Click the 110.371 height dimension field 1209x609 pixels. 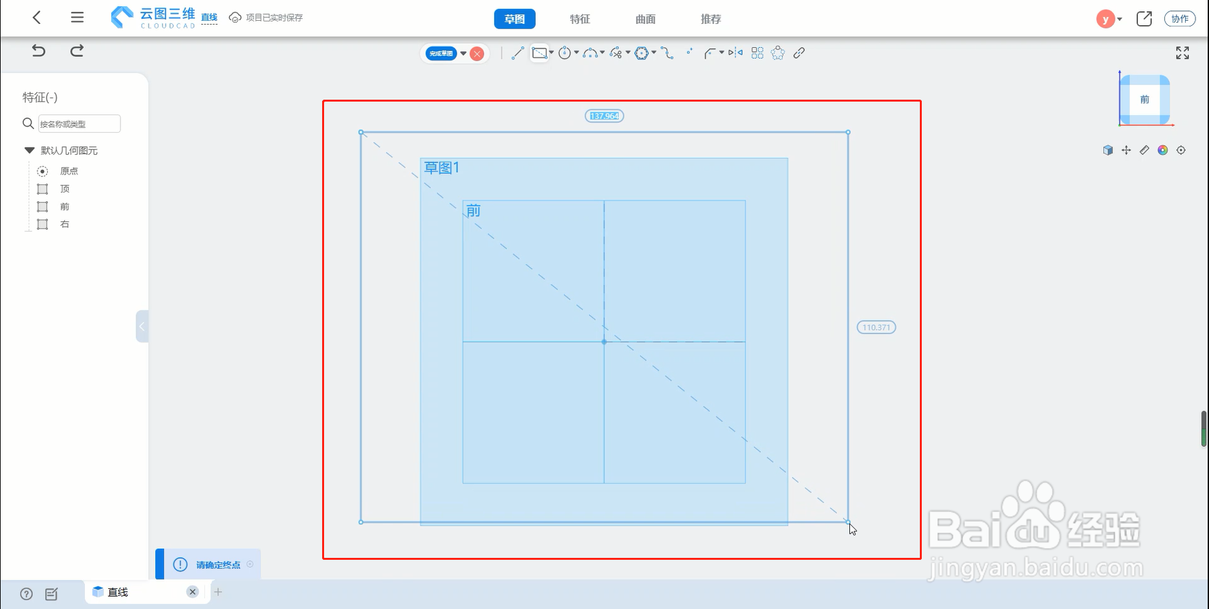coord(877,327)
